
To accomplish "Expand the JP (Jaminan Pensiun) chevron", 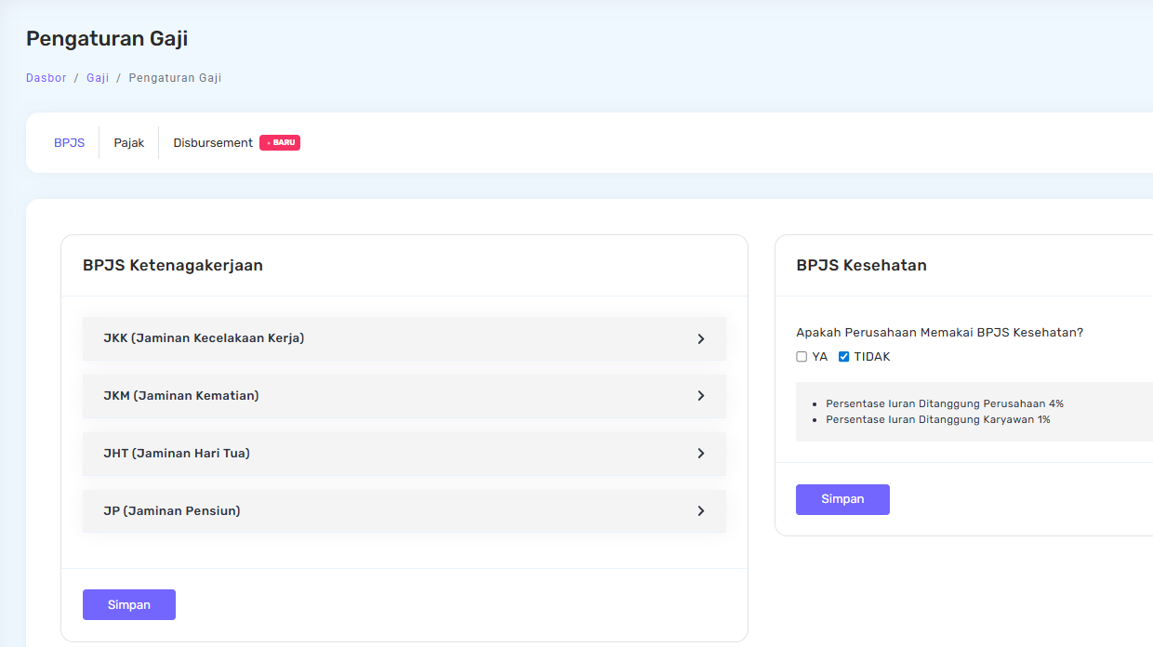I will [x=701, y=511].
